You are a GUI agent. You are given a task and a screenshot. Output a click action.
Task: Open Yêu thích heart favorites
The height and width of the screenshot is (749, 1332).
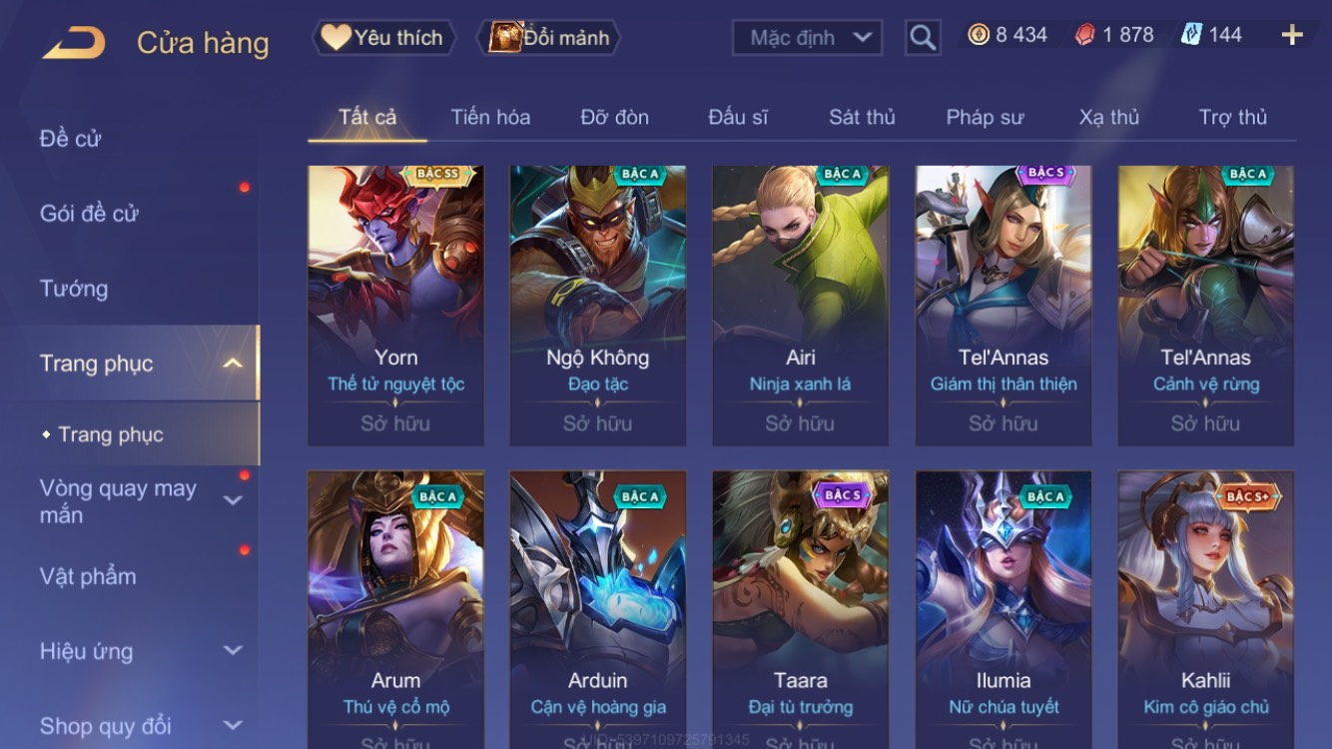coord(382,38)
